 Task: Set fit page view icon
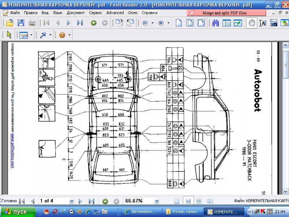coord(190,23)
